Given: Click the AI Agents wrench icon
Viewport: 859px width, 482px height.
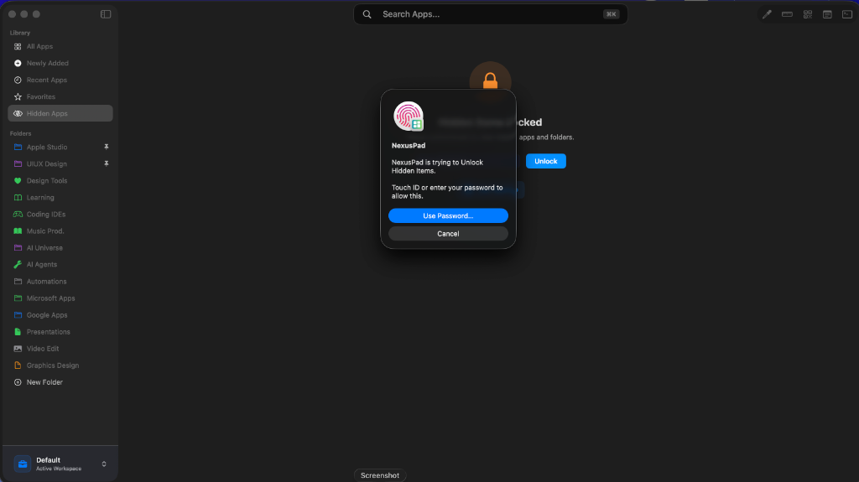Looking at the screenshot, I should (x=18, y=265).
